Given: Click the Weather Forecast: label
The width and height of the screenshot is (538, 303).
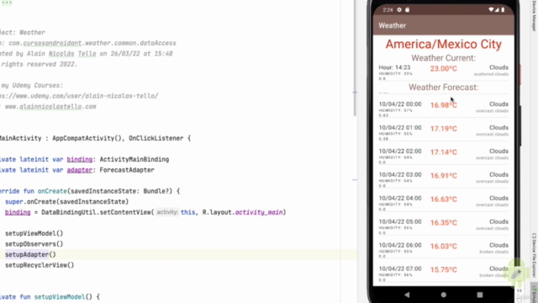Looking at the screenshot, I should point(443,88).
